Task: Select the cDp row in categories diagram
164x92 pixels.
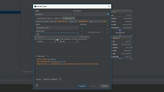Action: pos(121,54)
